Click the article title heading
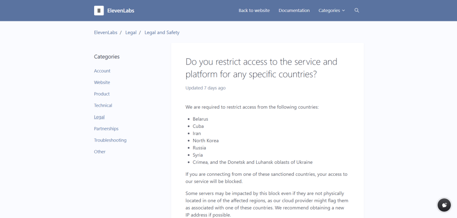The image size is (457, 218). point(261,68)
